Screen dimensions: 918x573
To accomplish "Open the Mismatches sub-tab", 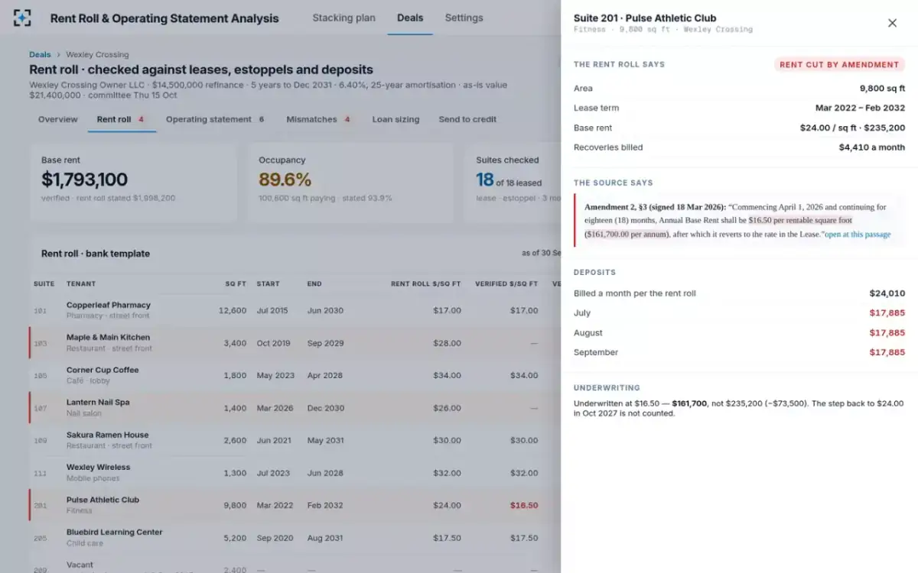I will (319, 119).
